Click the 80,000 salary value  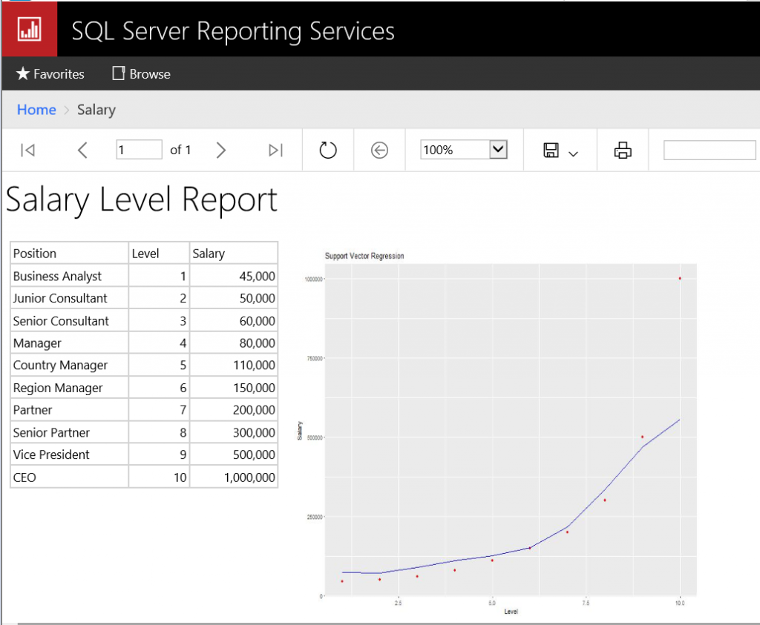click(257, 343)
